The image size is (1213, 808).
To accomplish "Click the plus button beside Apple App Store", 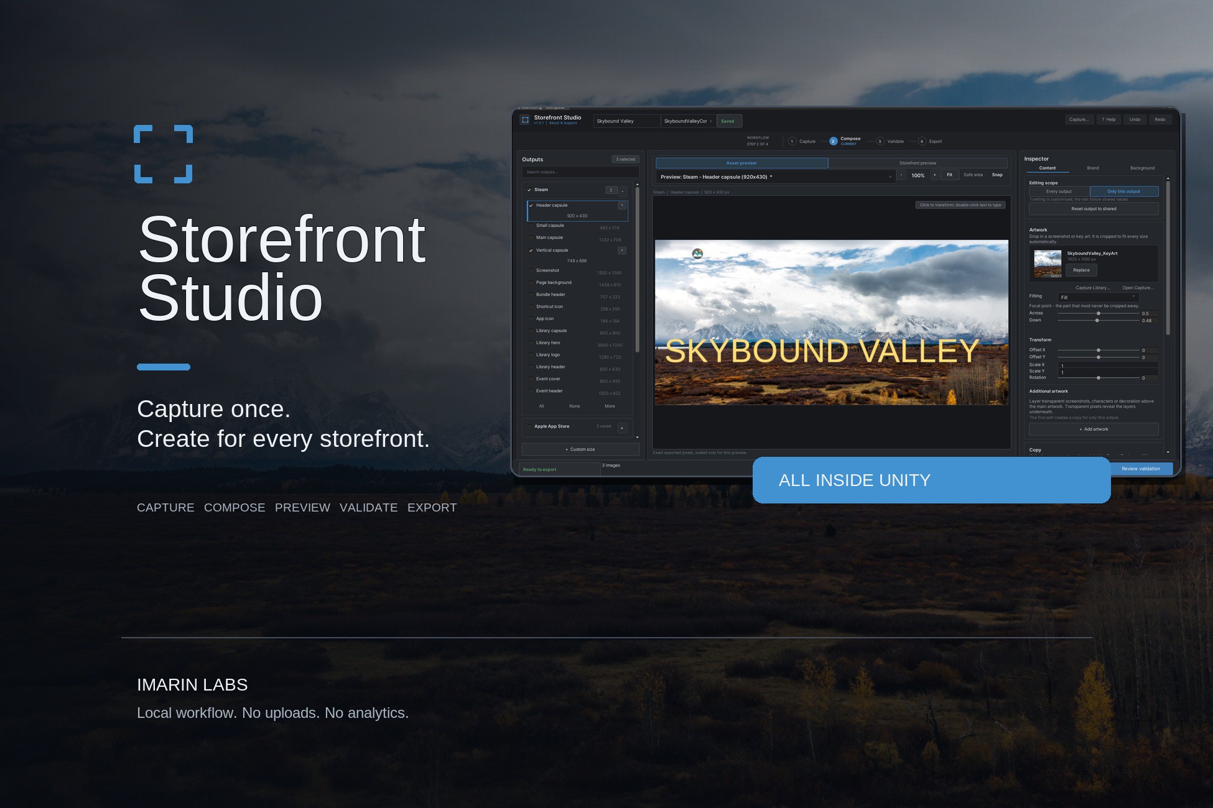I will (622, 428).
